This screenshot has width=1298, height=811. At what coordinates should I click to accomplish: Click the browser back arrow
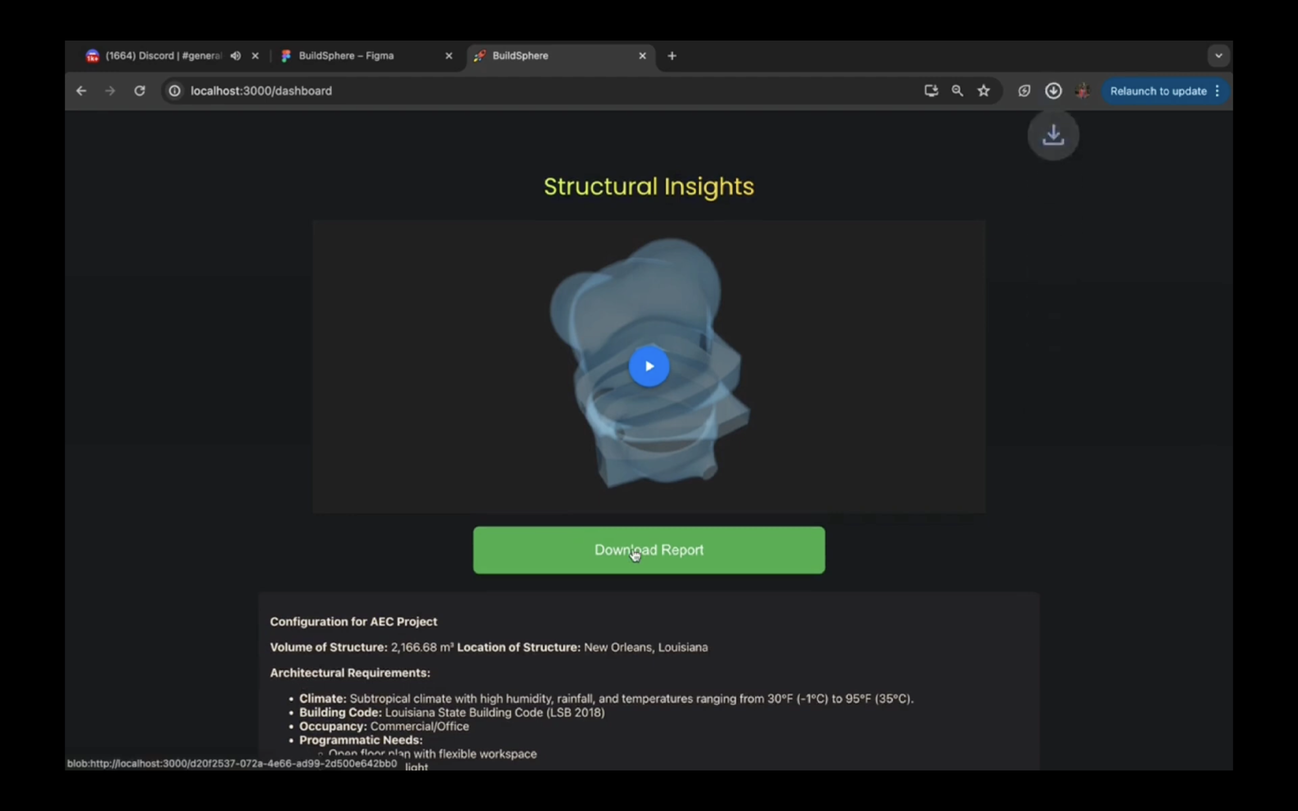[x=81, y=91]
